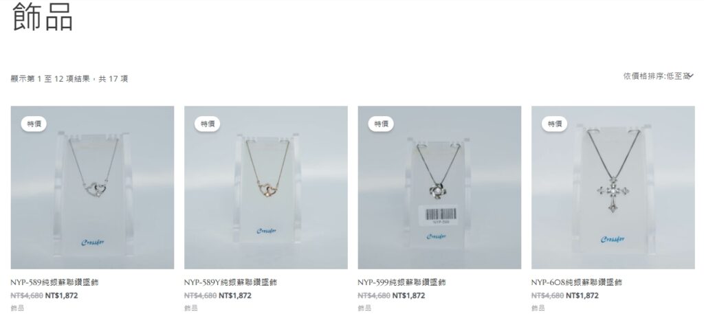The image size is (704, 327).
Task: Click the 特價 badge on NYP-589Y
Action: 208,124
